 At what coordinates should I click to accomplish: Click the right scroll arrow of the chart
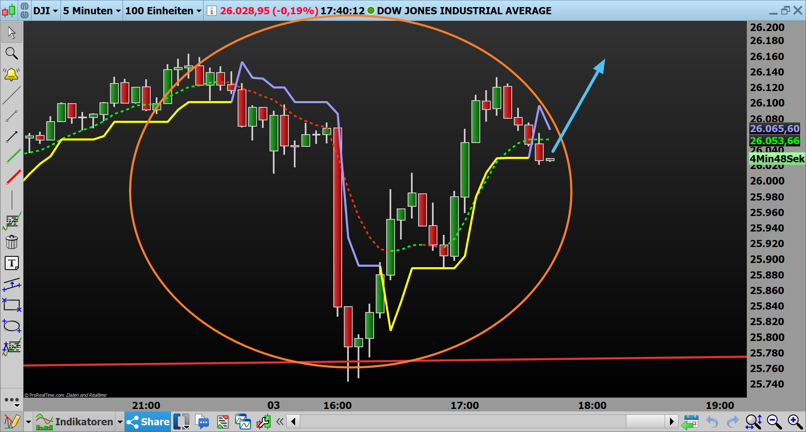pyautogui.click(x=672, y=422)
